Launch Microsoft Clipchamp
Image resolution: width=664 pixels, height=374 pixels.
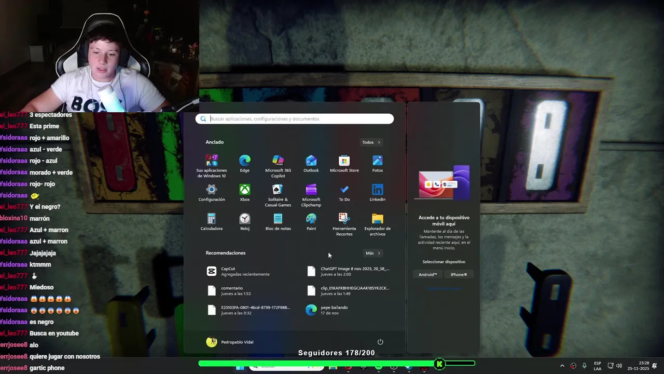[x=311, y=196]
